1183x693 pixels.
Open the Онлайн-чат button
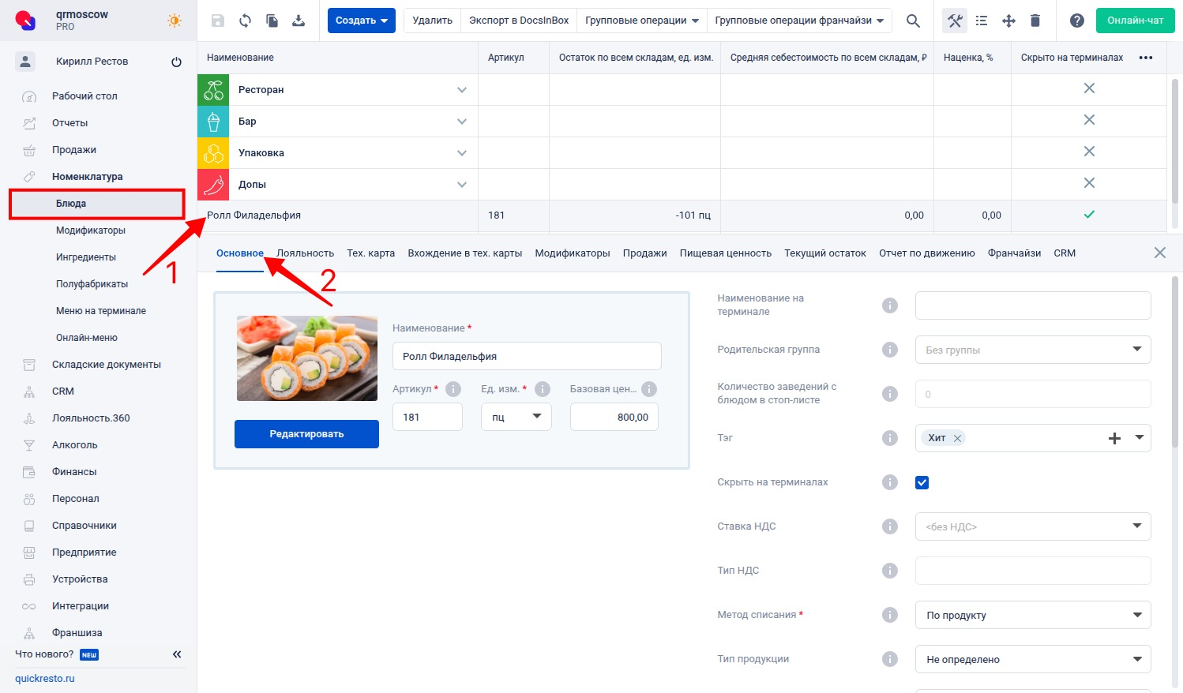coord(1135,21)
